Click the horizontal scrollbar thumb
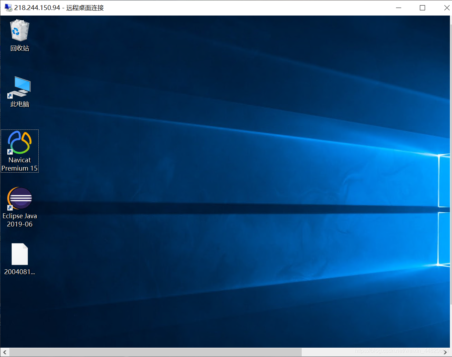452x357 pixels. tap(156, 352)
